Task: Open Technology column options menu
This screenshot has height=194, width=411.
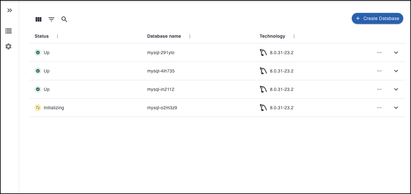Action: (x=294, y=36)
